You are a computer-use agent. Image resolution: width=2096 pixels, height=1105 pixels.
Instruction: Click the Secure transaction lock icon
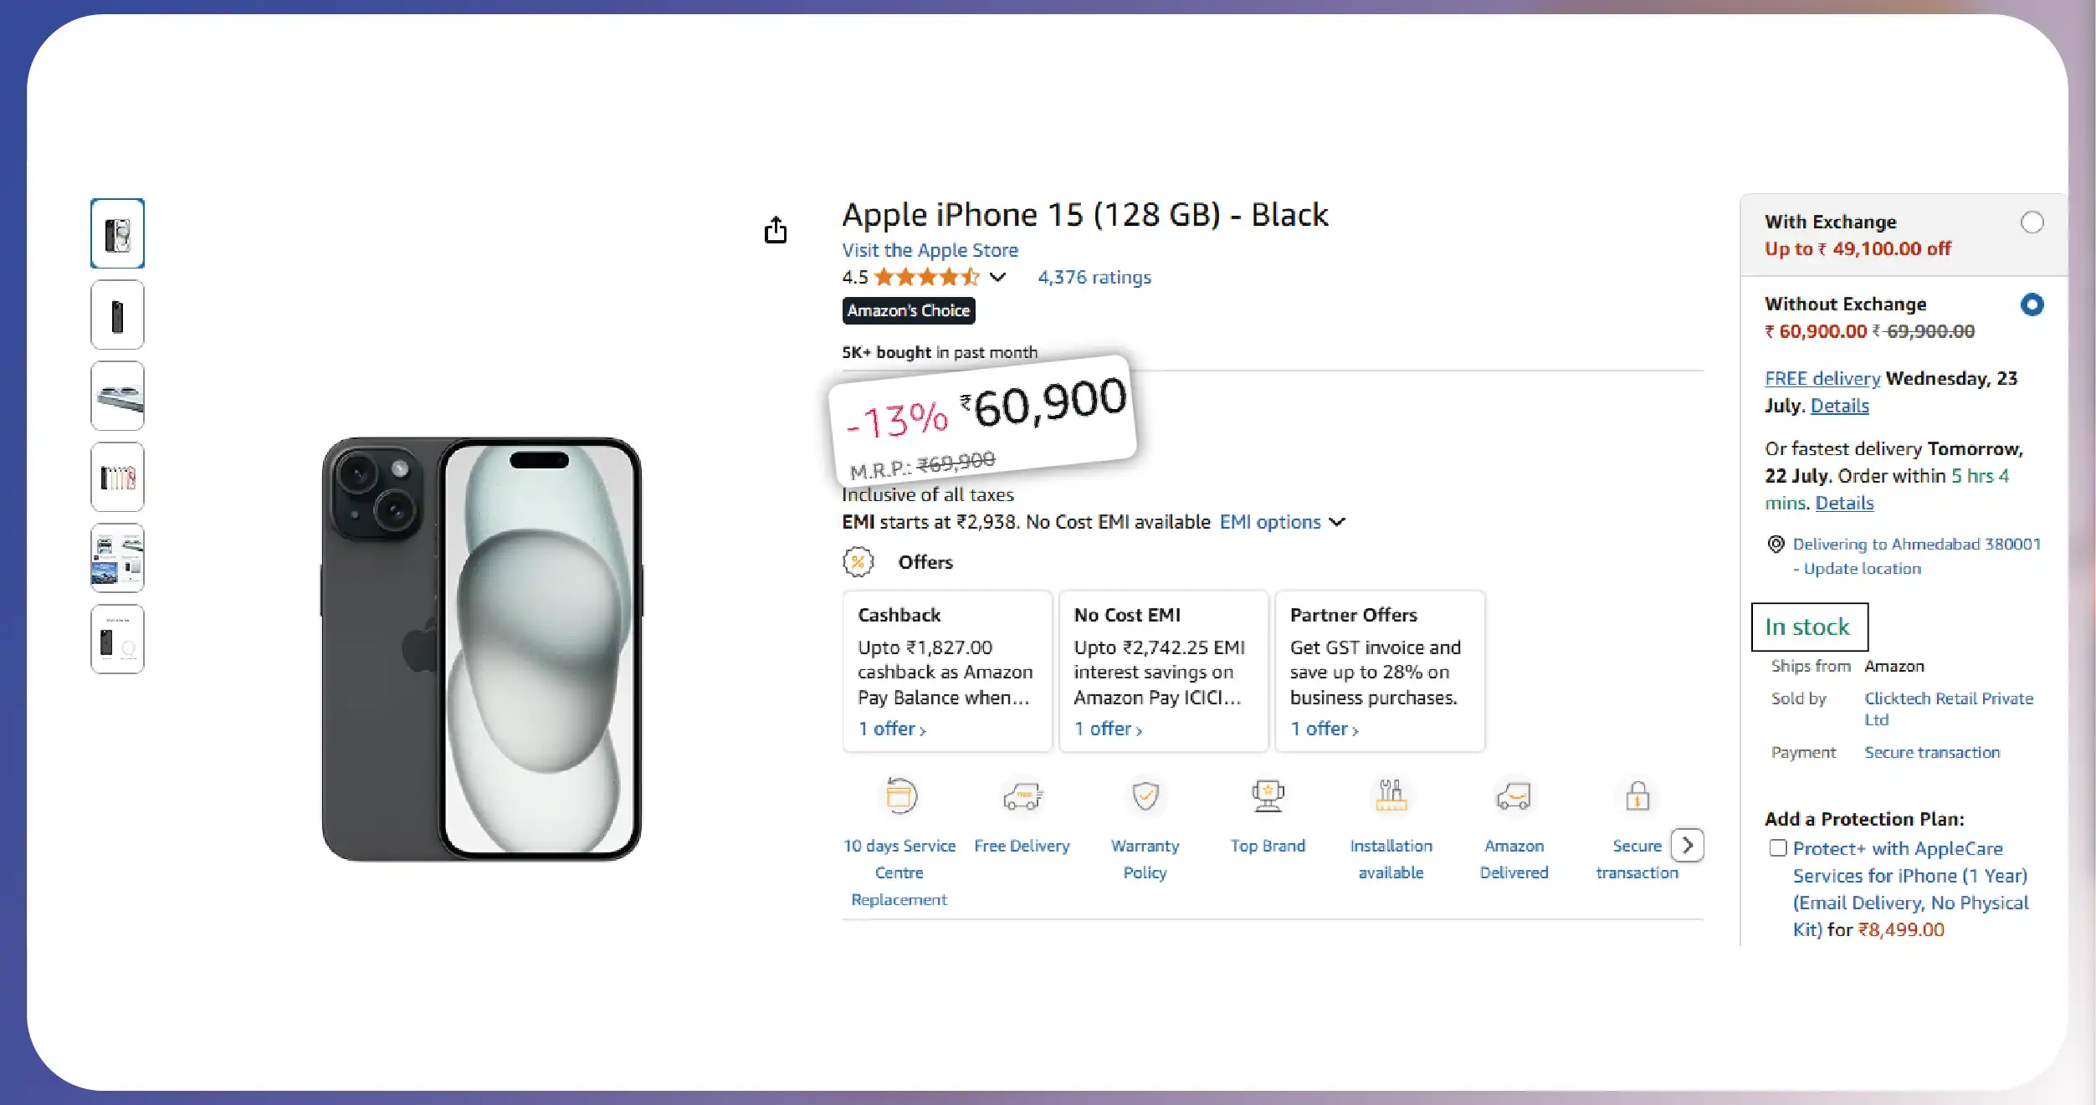pos(1637,795)
